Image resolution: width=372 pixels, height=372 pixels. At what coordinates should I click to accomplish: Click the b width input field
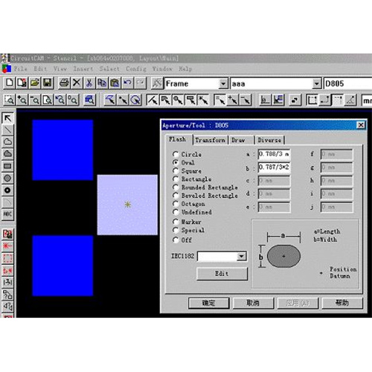pos(274,167)
